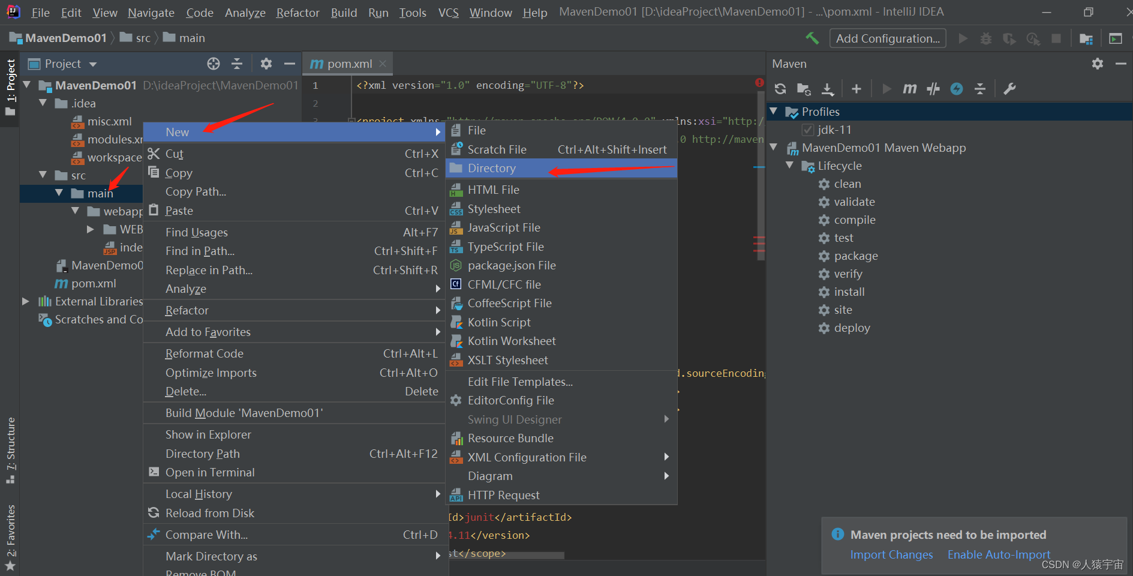Toggle the jdk-11 profile checkbox
The height and width of the screenshot is (576, 1133).
point(808,130)
